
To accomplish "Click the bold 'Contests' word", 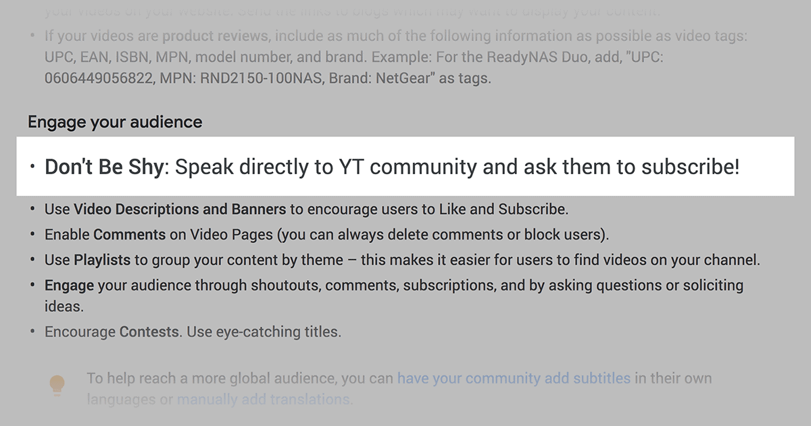I will 149,332.
